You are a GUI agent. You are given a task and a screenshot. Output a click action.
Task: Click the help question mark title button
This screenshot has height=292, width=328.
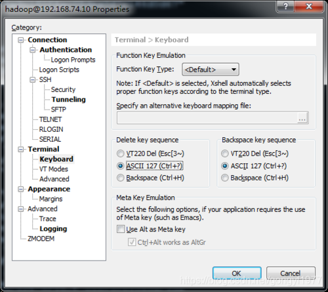click(286, 7)
